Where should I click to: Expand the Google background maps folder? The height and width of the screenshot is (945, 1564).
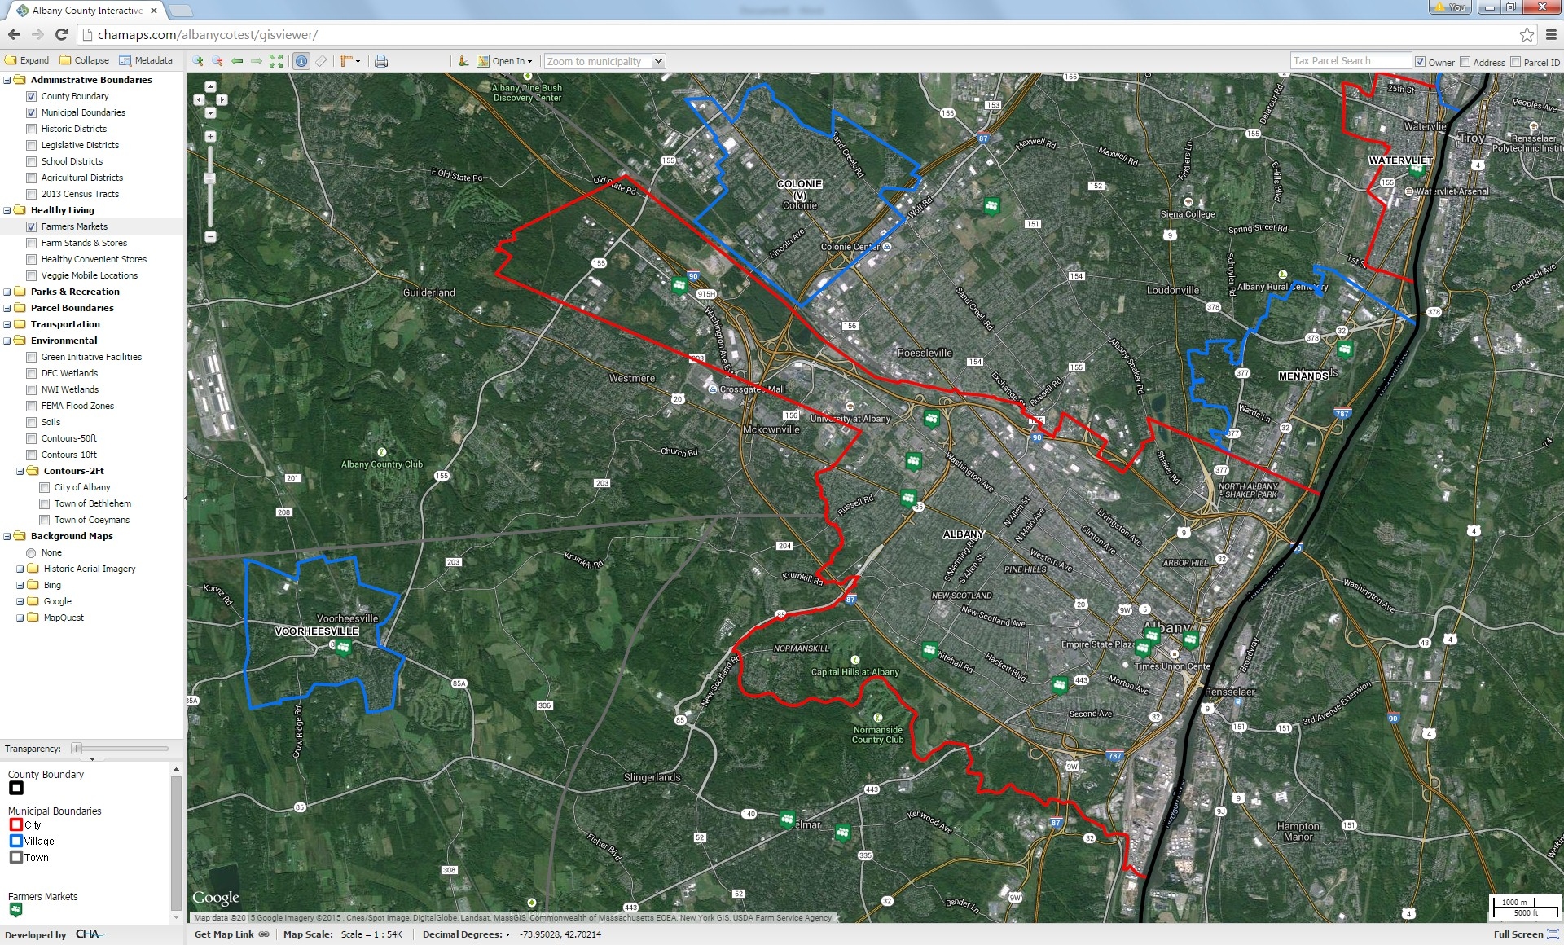(x=20, y=601)
